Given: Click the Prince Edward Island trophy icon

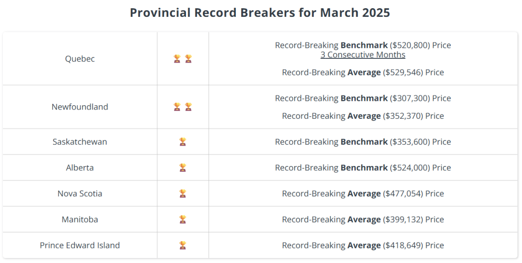Looking at the screenshot, I should click(x=183, y=246).
